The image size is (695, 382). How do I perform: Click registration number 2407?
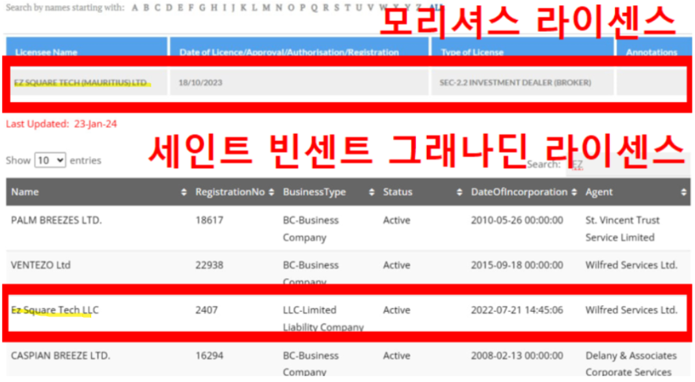click(206, 311)
